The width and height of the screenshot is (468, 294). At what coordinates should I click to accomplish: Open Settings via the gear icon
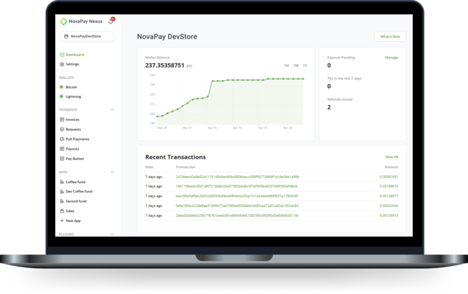61,64
